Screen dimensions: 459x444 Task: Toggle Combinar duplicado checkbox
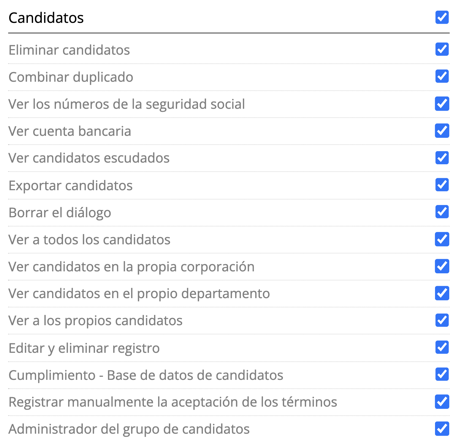(x=442, y=76)
